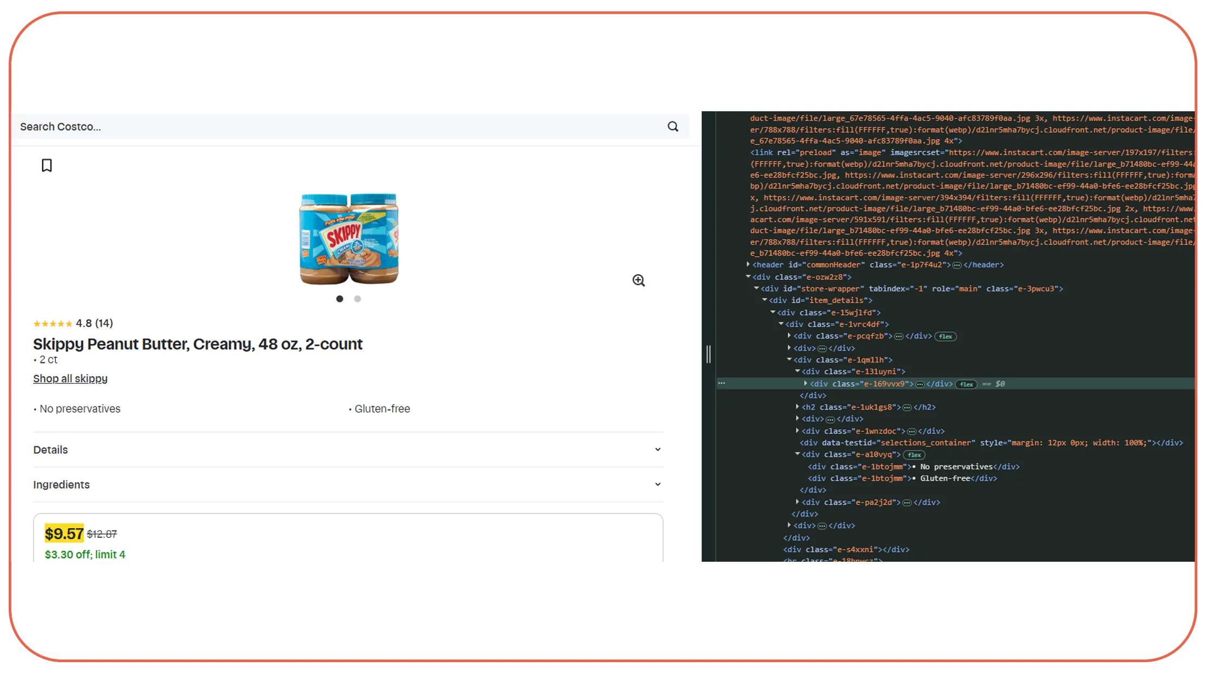Collapse the item_details div node

[764, 300]
